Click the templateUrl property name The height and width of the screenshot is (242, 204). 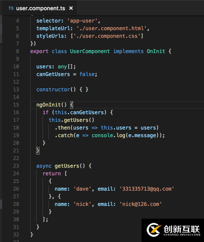(53, 28)
